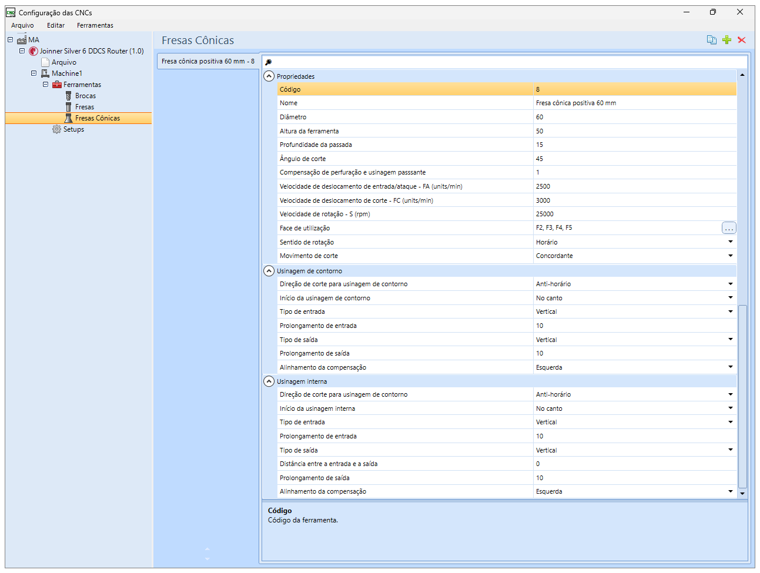Select Fresas item in tool tree

pyautogui.click(x=85, y=107)
